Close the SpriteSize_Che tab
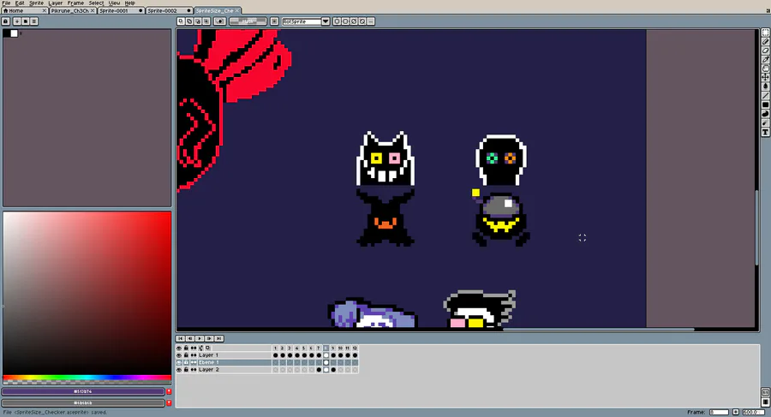The width and height of the screenshot is (771, 417). pyautogui.click(x=237, y=10)
